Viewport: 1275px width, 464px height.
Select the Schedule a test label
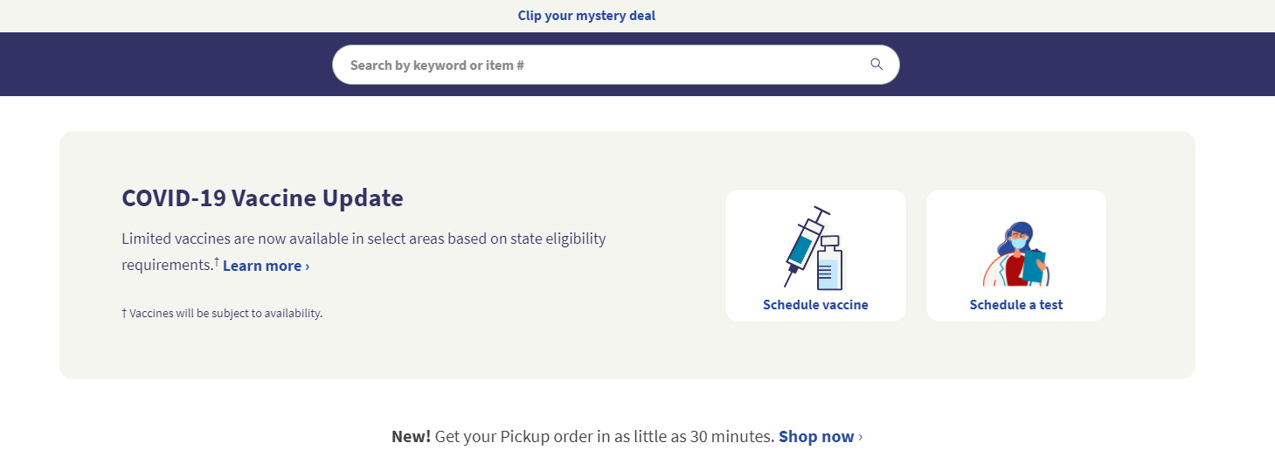[x=1015, y=305]
